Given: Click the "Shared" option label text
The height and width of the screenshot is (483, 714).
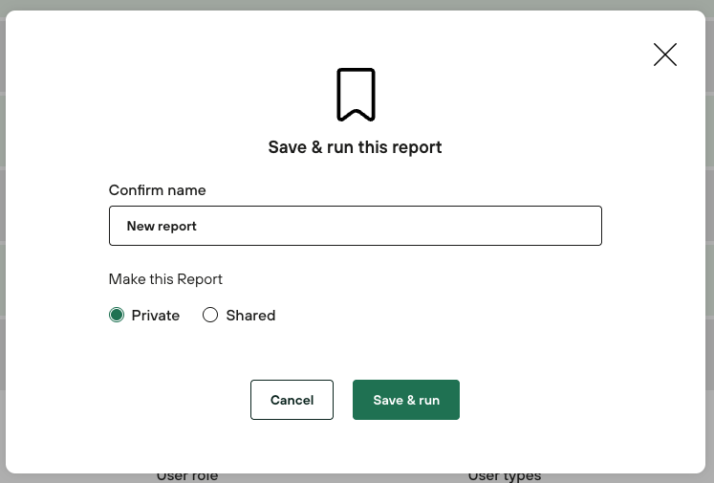Looking at the screenshot, I should pos(250,316).
